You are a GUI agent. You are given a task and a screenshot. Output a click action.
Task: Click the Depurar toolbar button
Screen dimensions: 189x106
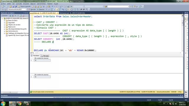[x=41, y=9]
